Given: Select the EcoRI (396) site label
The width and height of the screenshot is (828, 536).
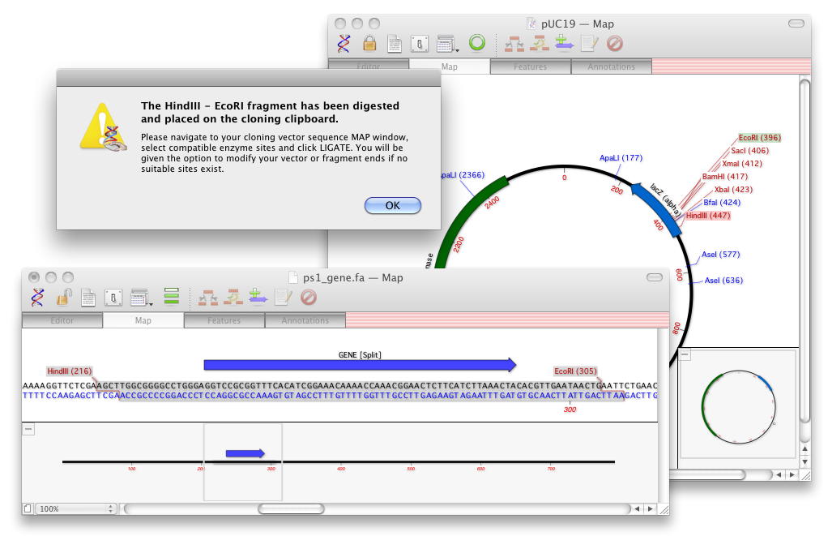Looking at the screenshot, I should (x=758, y=138).
